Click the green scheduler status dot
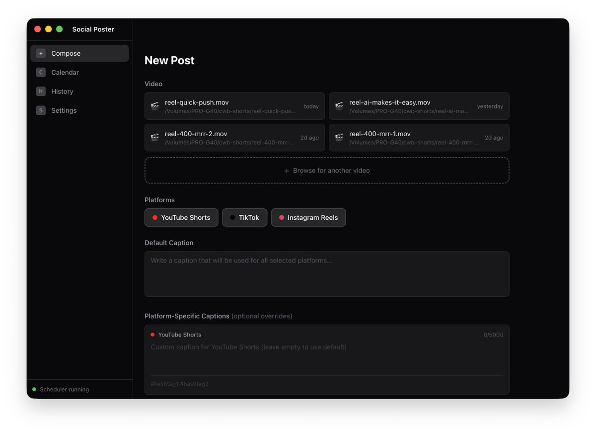This screenshot has width=596, height=434. tap(34, 389)
